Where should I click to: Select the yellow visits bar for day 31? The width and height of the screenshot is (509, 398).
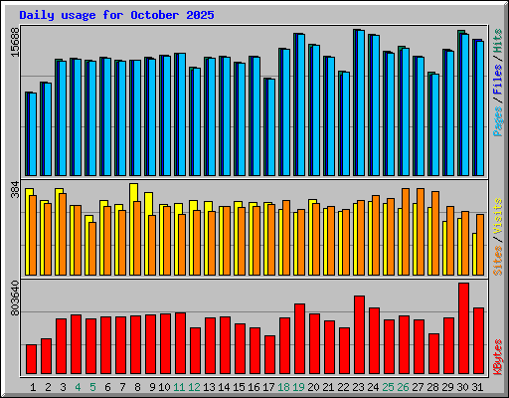click(x=474, y=254)
